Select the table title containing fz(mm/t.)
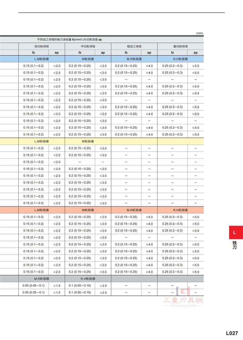The height and width of the screenshot is (340, 243). click(x=70, y=39)
